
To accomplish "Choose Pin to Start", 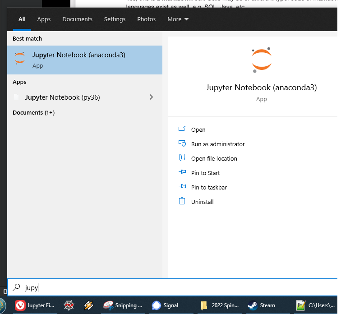I will pyautogui.click(x=205, y=173).
